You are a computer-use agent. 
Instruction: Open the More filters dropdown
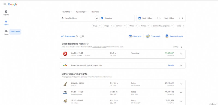point(180,26)
